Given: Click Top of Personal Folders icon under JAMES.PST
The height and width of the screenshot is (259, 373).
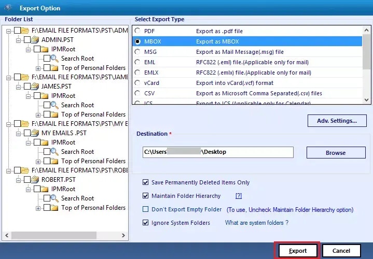Looking at the screenshot, I should point(54,114).
